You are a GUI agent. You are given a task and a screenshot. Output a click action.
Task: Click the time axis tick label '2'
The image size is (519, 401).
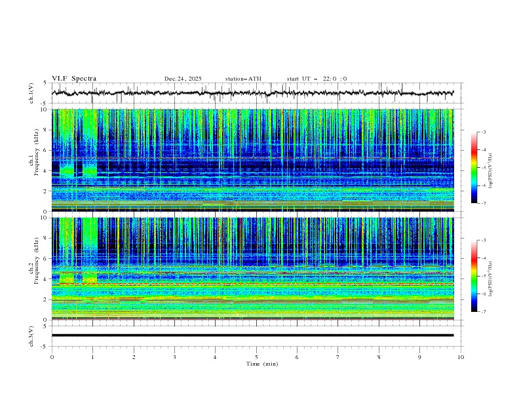134,357
